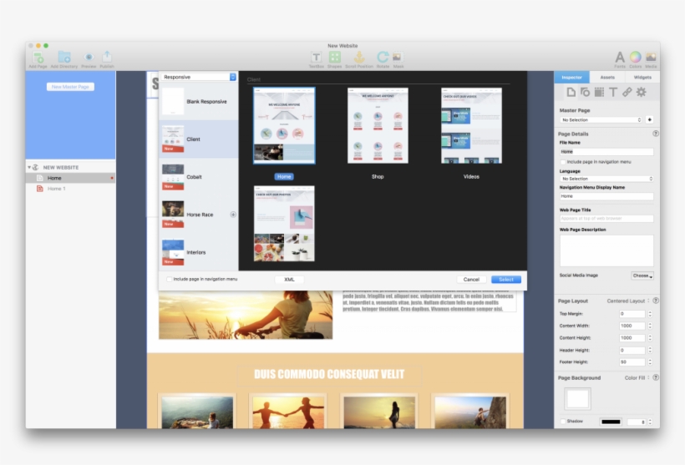
Task: Select the Videos page thumbnail
Action: point(471,125)
